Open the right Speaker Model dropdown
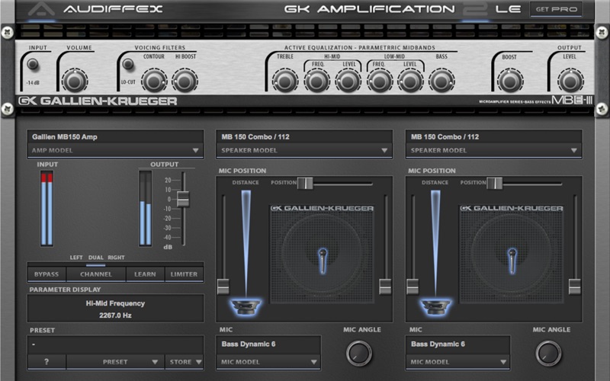The height and width of the screenshot is (381, 610). coord(493,150)
